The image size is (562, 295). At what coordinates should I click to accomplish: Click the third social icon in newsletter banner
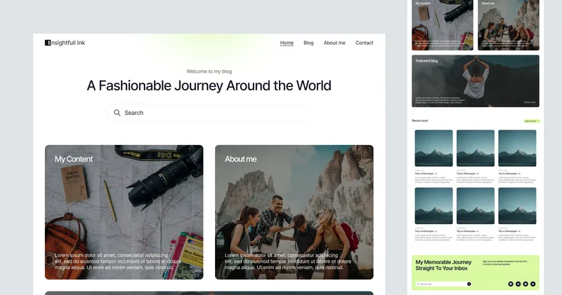525,284
